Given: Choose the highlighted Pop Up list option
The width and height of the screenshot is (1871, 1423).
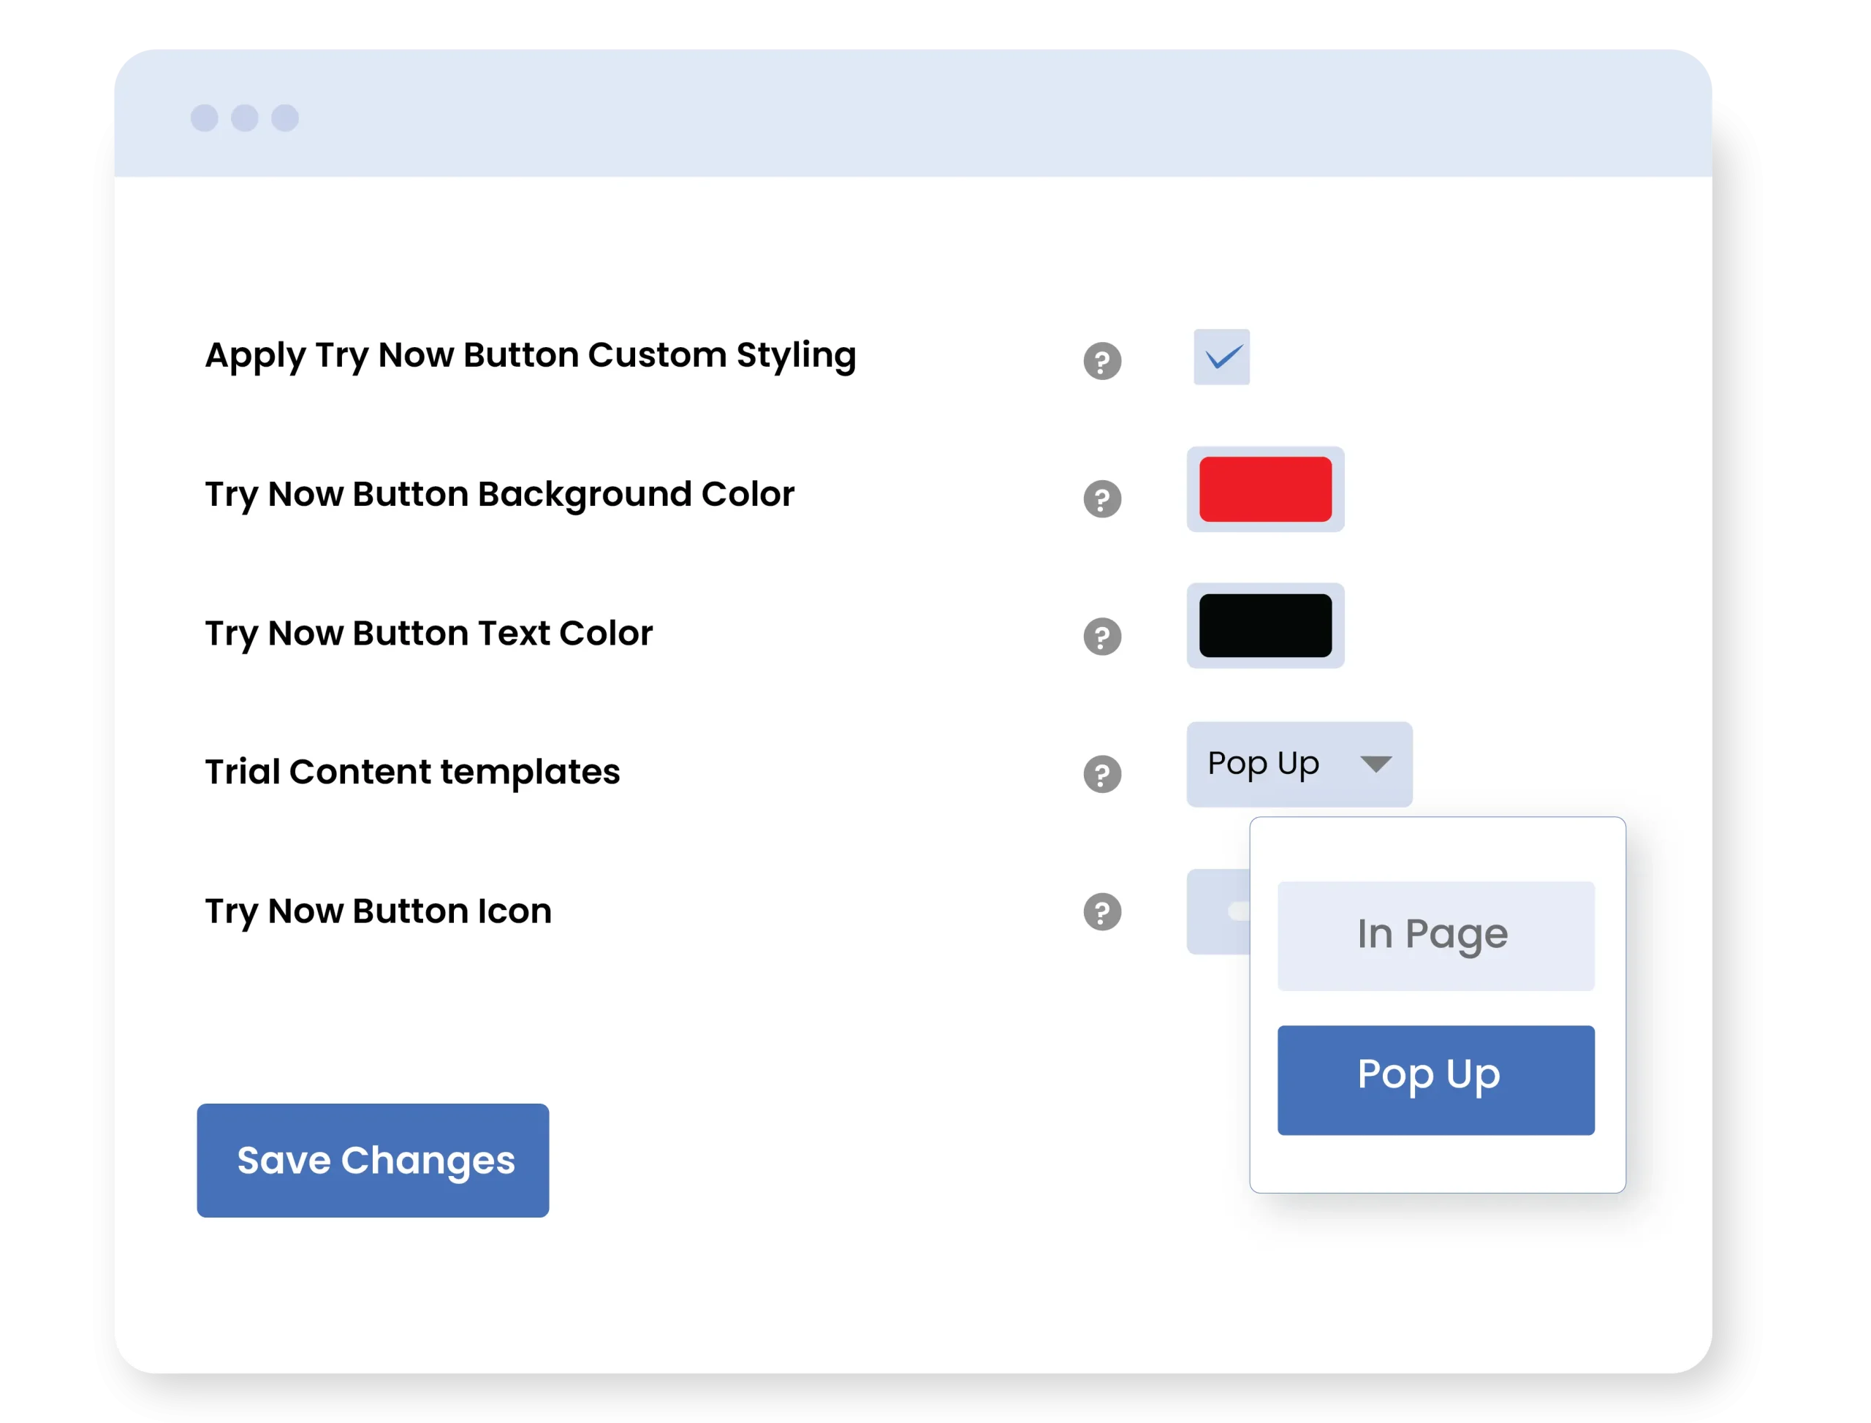Looking at the screenshot, I should [1435, 1080].
